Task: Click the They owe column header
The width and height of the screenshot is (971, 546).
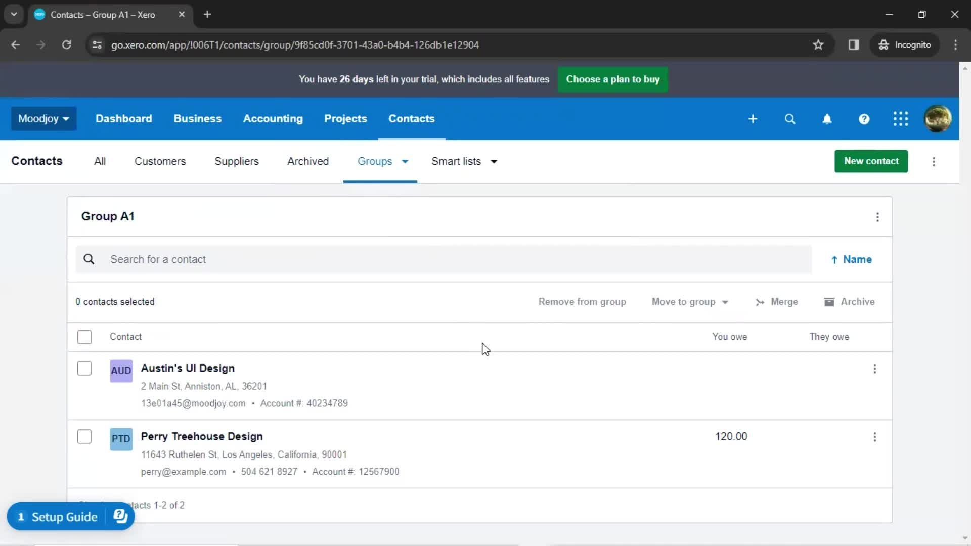Action: [x=829, y=337]
